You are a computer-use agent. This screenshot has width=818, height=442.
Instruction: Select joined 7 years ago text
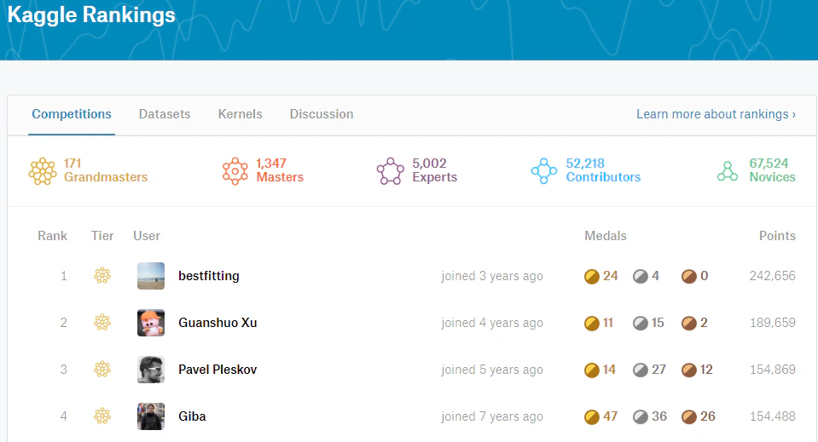pos(492,416)
